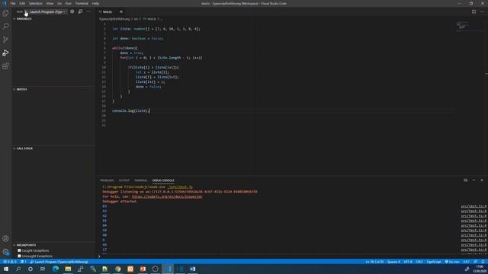Screen dimensions: 488x274
Task: Open the Launch Program configuration dropdown
Action: point(47,12)
